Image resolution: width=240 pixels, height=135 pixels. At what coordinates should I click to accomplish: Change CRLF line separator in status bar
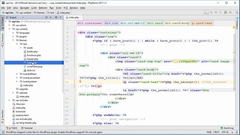[x=217, y=132]
